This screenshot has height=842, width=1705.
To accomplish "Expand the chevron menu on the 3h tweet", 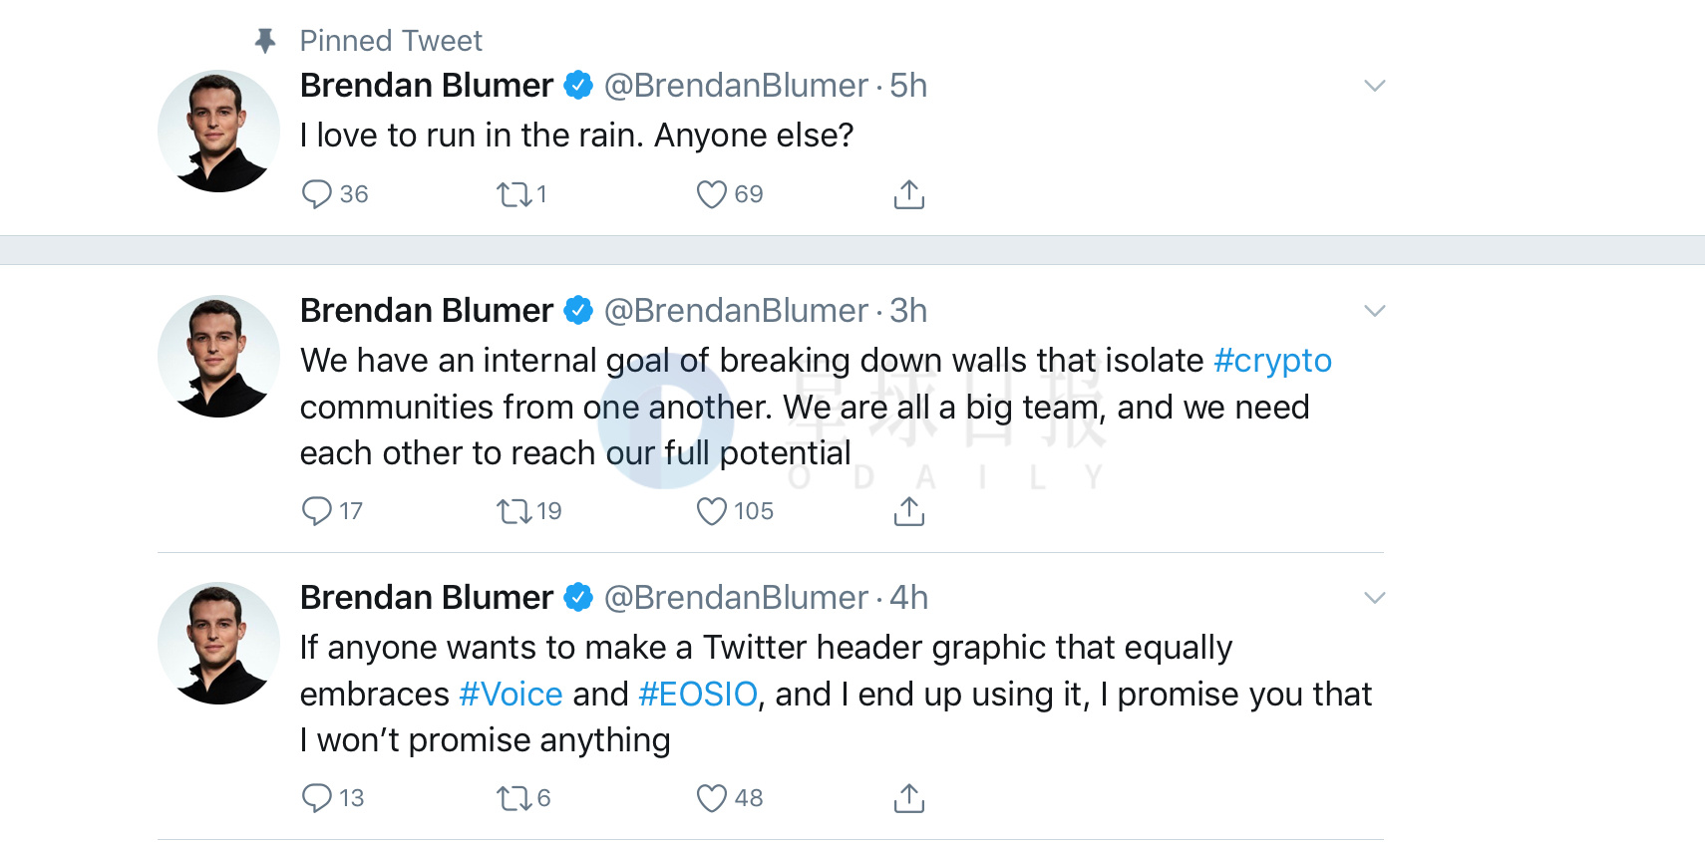I will click(1375, 311).
